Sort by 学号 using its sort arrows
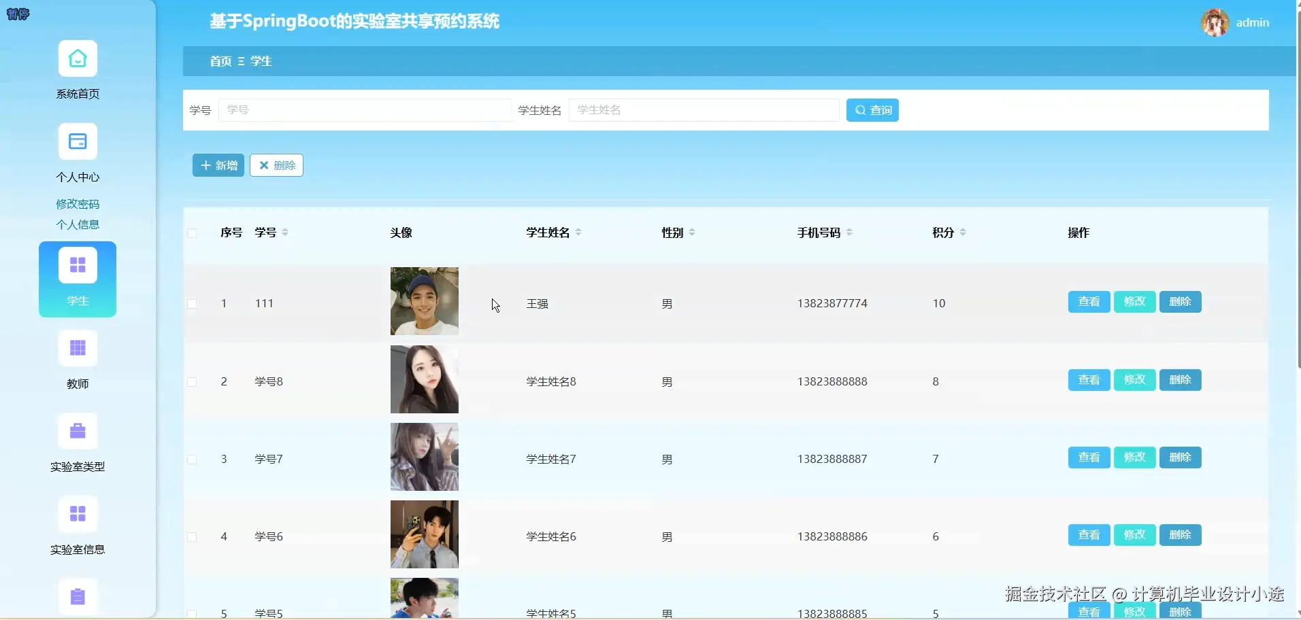This screenshot has height=620, width=1301. [285, 232]
